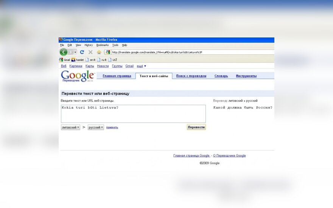Select the Текст и веб-сайты tab

click(x=154, y=76)
